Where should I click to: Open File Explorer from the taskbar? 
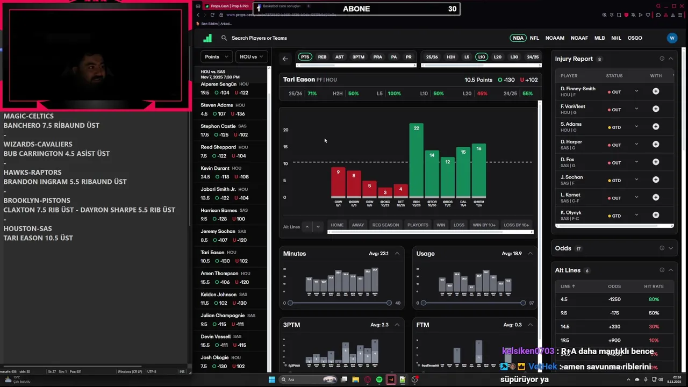(x=356, y=379)
